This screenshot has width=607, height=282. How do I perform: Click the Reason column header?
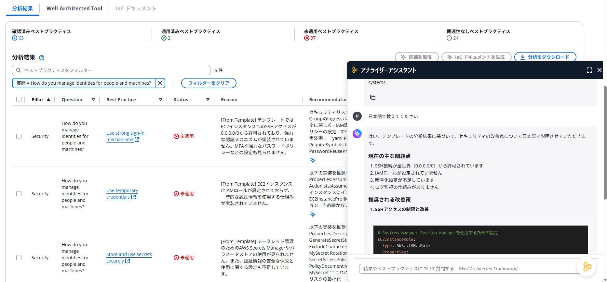229,100
